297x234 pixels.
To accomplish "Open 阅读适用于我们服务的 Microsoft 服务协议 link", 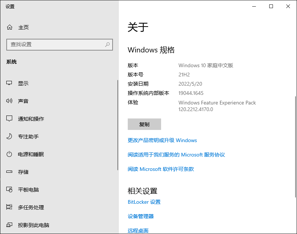I will (x=176, y=155).
